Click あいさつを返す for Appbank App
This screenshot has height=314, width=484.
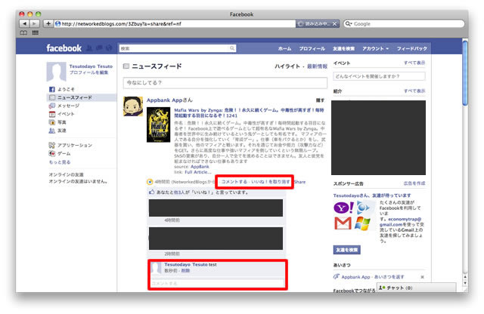tap(389, 277)
